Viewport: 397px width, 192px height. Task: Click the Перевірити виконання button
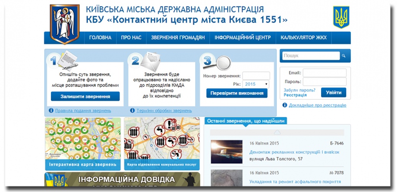click(237, 93)
